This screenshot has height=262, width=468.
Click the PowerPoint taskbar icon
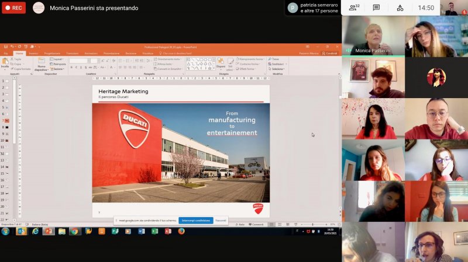(x=49, y=231)
